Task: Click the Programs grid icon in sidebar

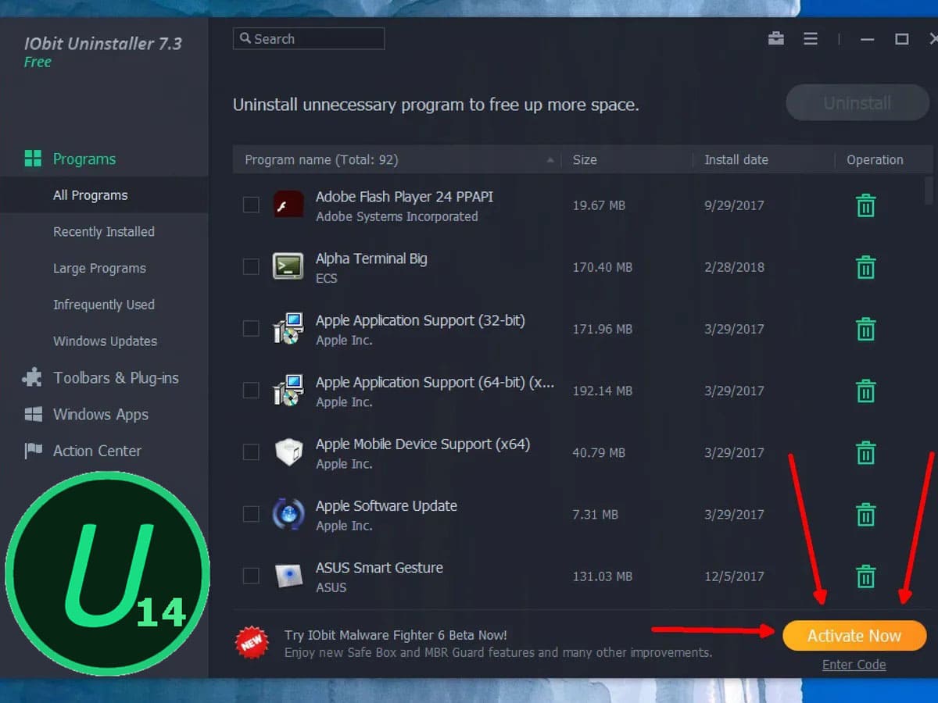Action: click(x=33, y=159)
